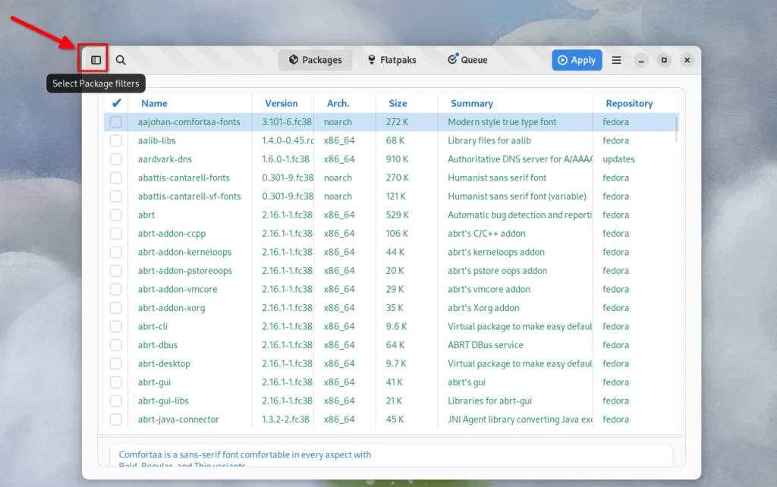The image size is (777, 487).
Task: Check the abrt-addon-pstoreoops checkbox
Action: tap(116, 271)
